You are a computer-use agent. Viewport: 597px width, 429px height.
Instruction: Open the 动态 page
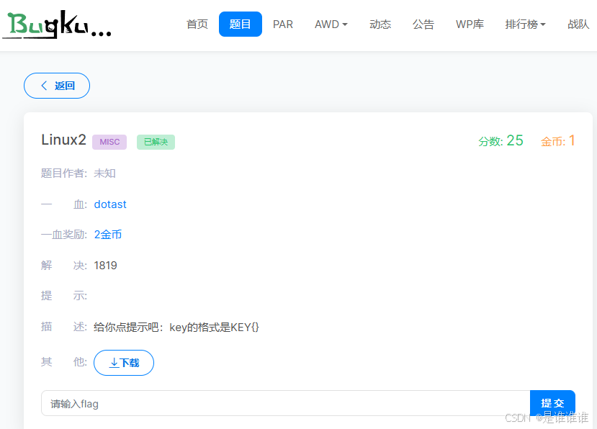[380, 24]
